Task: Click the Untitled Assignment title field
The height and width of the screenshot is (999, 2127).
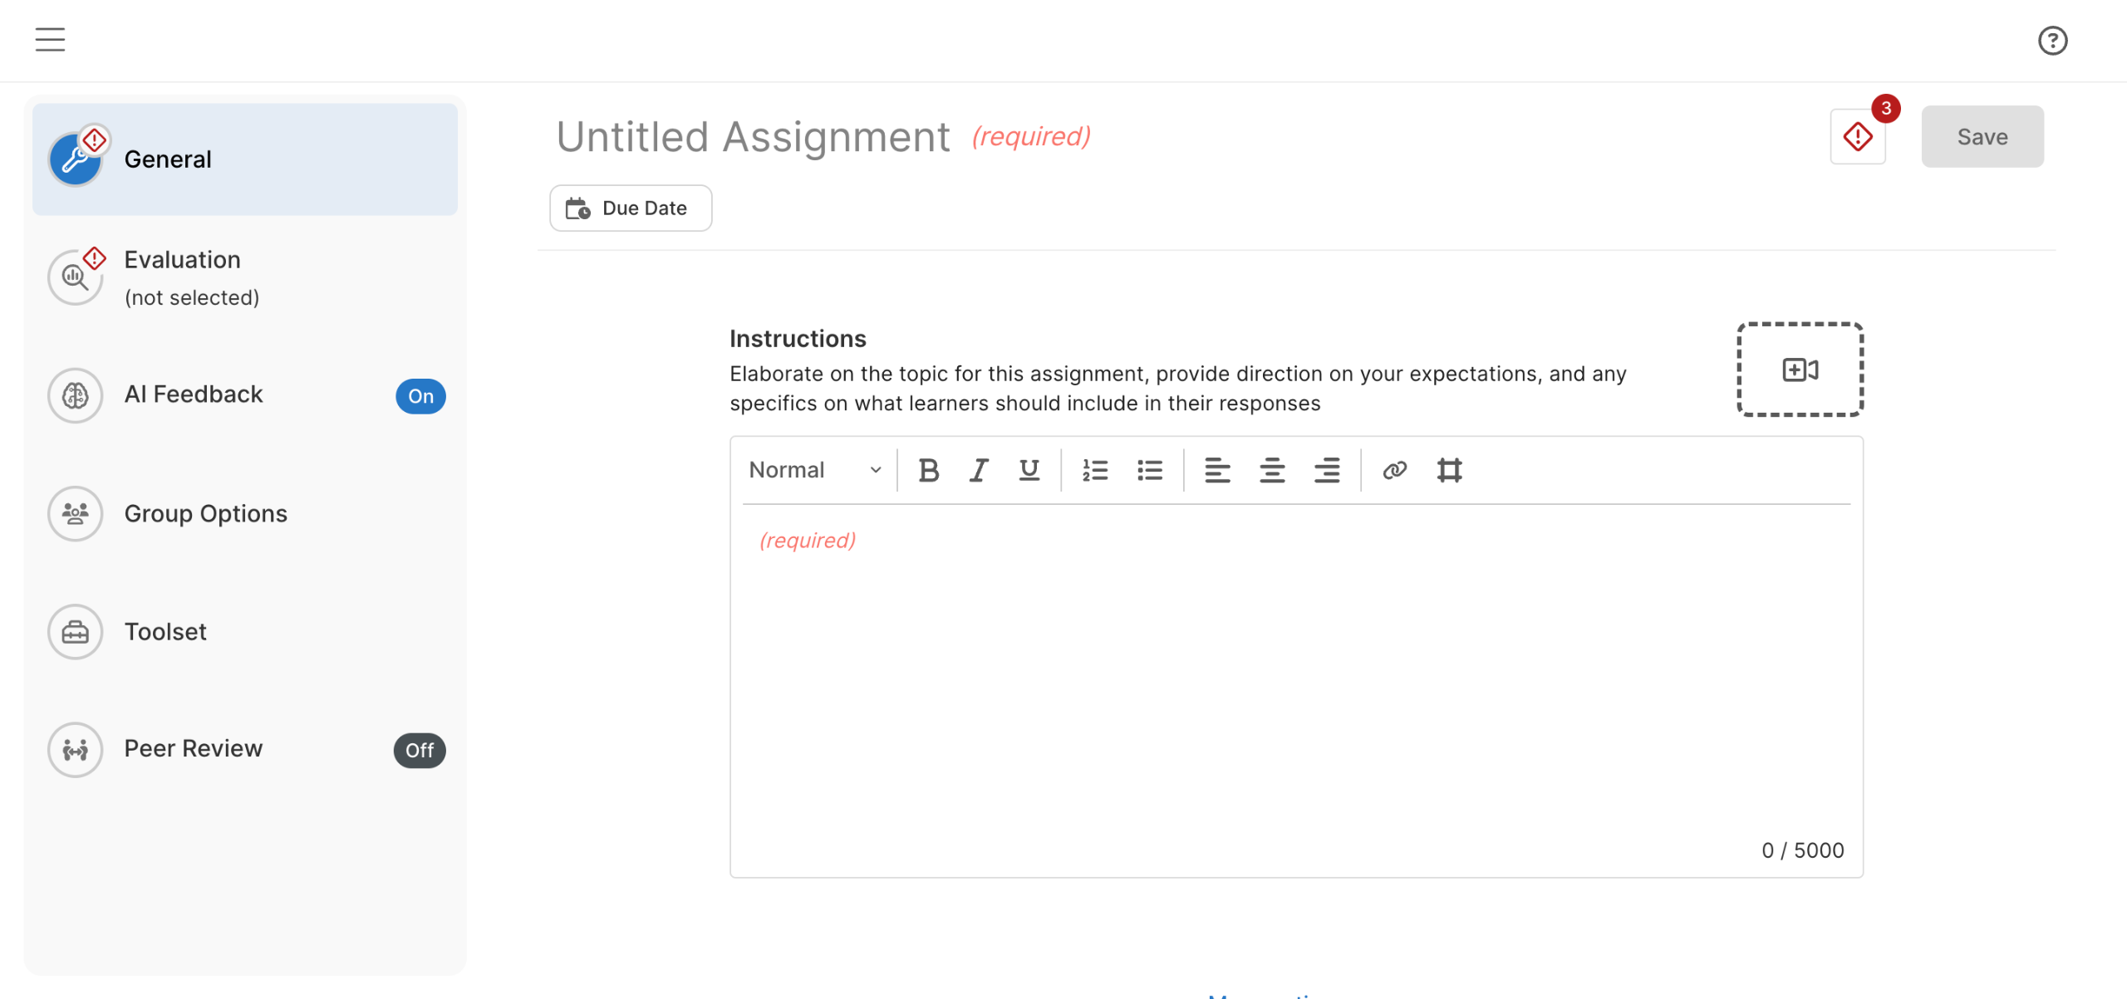Action: pos(753,137)
